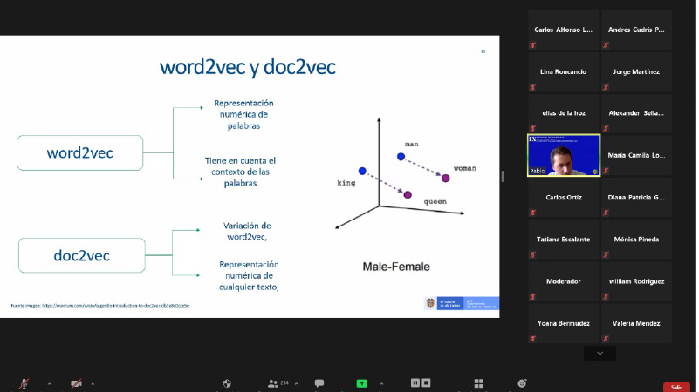
Task: Select Carlos Ortiz's participant tile
Action: click(x=564, y=197)
